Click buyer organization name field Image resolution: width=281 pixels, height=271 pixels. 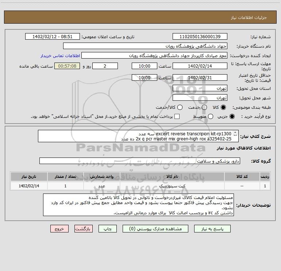tap(145, 46)
